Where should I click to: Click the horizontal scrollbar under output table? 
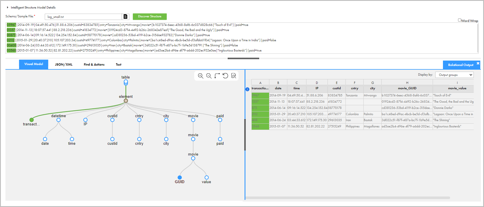(348, 198)
